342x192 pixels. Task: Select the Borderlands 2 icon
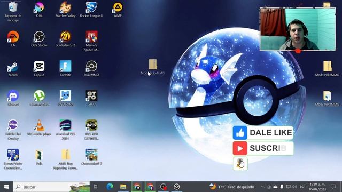click(x=65, y=39)
